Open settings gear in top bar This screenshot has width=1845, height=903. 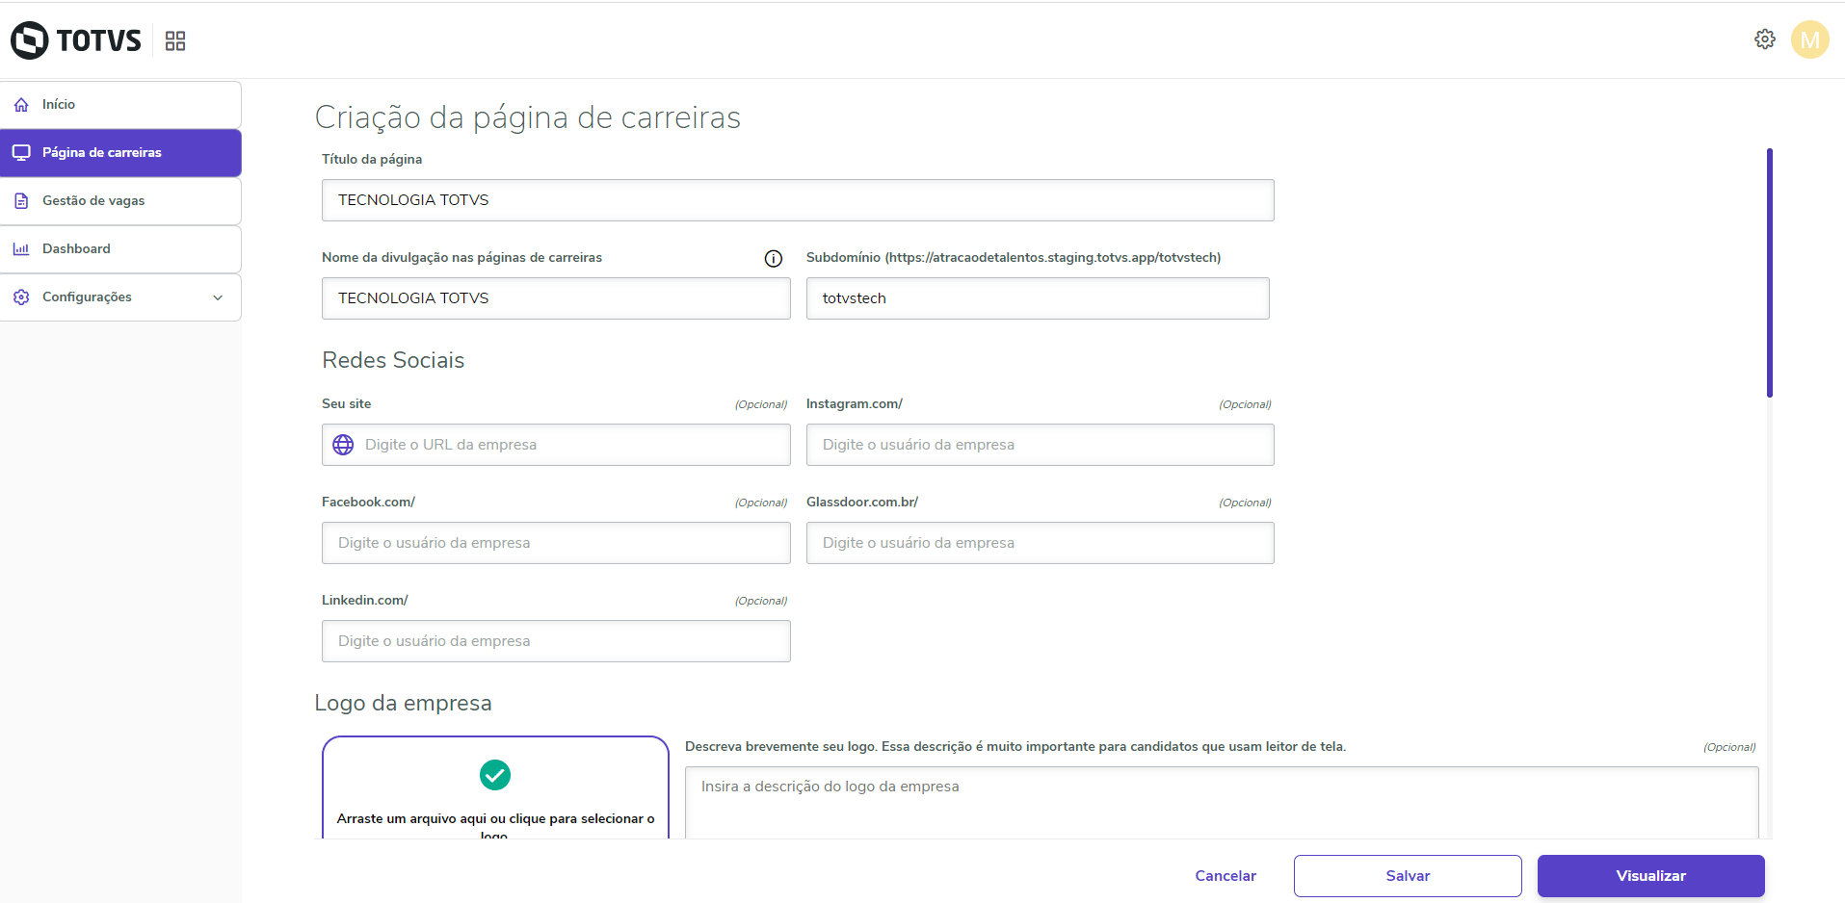click(x=1764, y=39)
